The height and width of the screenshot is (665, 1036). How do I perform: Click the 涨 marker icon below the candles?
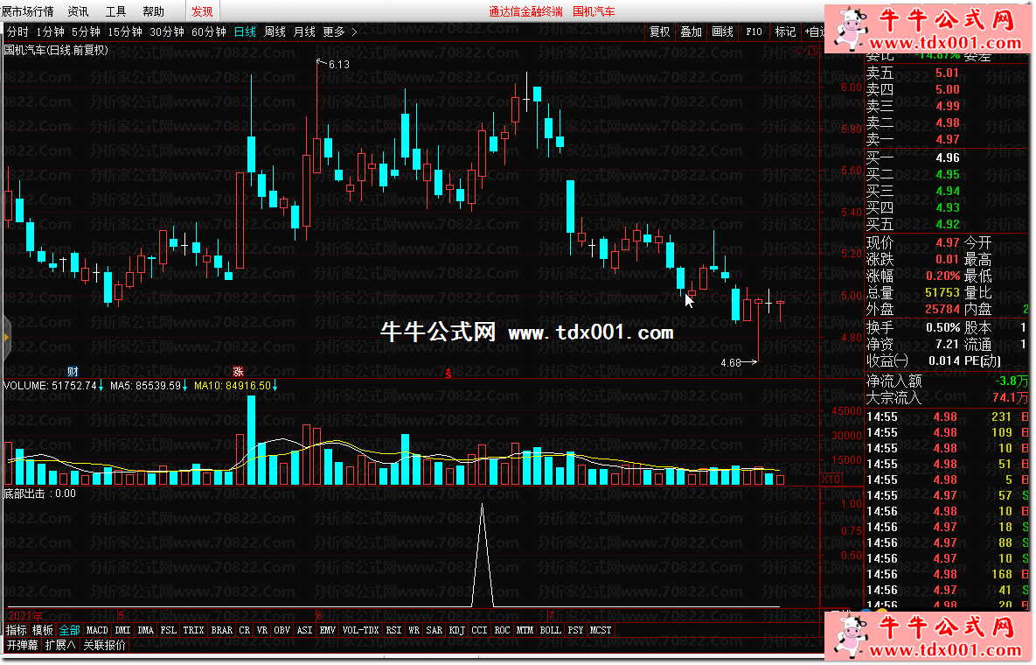pos(238,372)
